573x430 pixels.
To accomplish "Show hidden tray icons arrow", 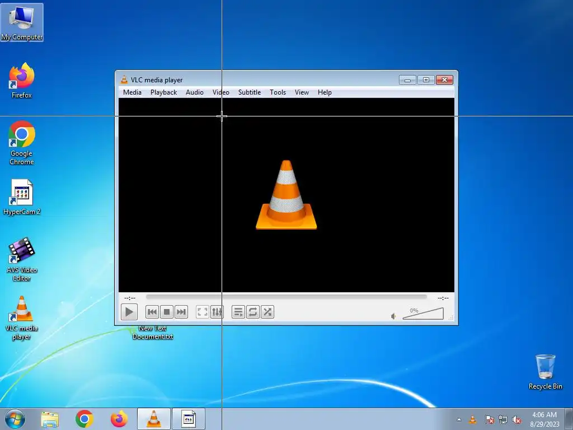I will 459,419.
